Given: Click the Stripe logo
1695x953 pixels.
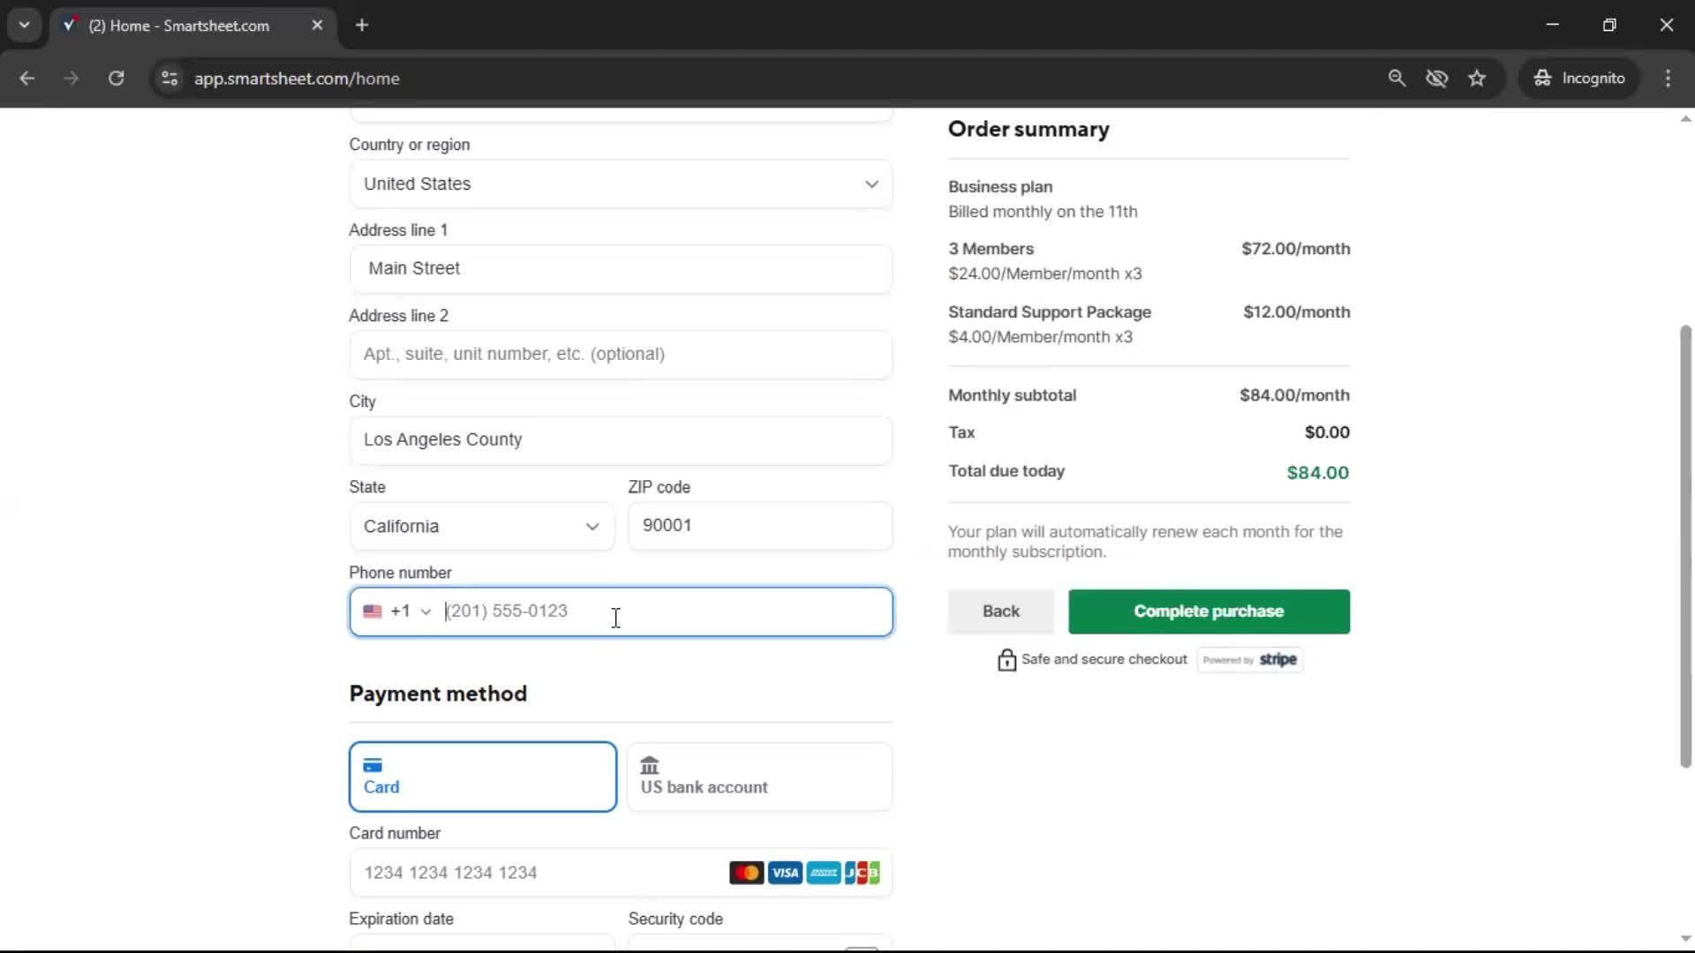Looking at the screenshot, I should (x=1277, y=659).
